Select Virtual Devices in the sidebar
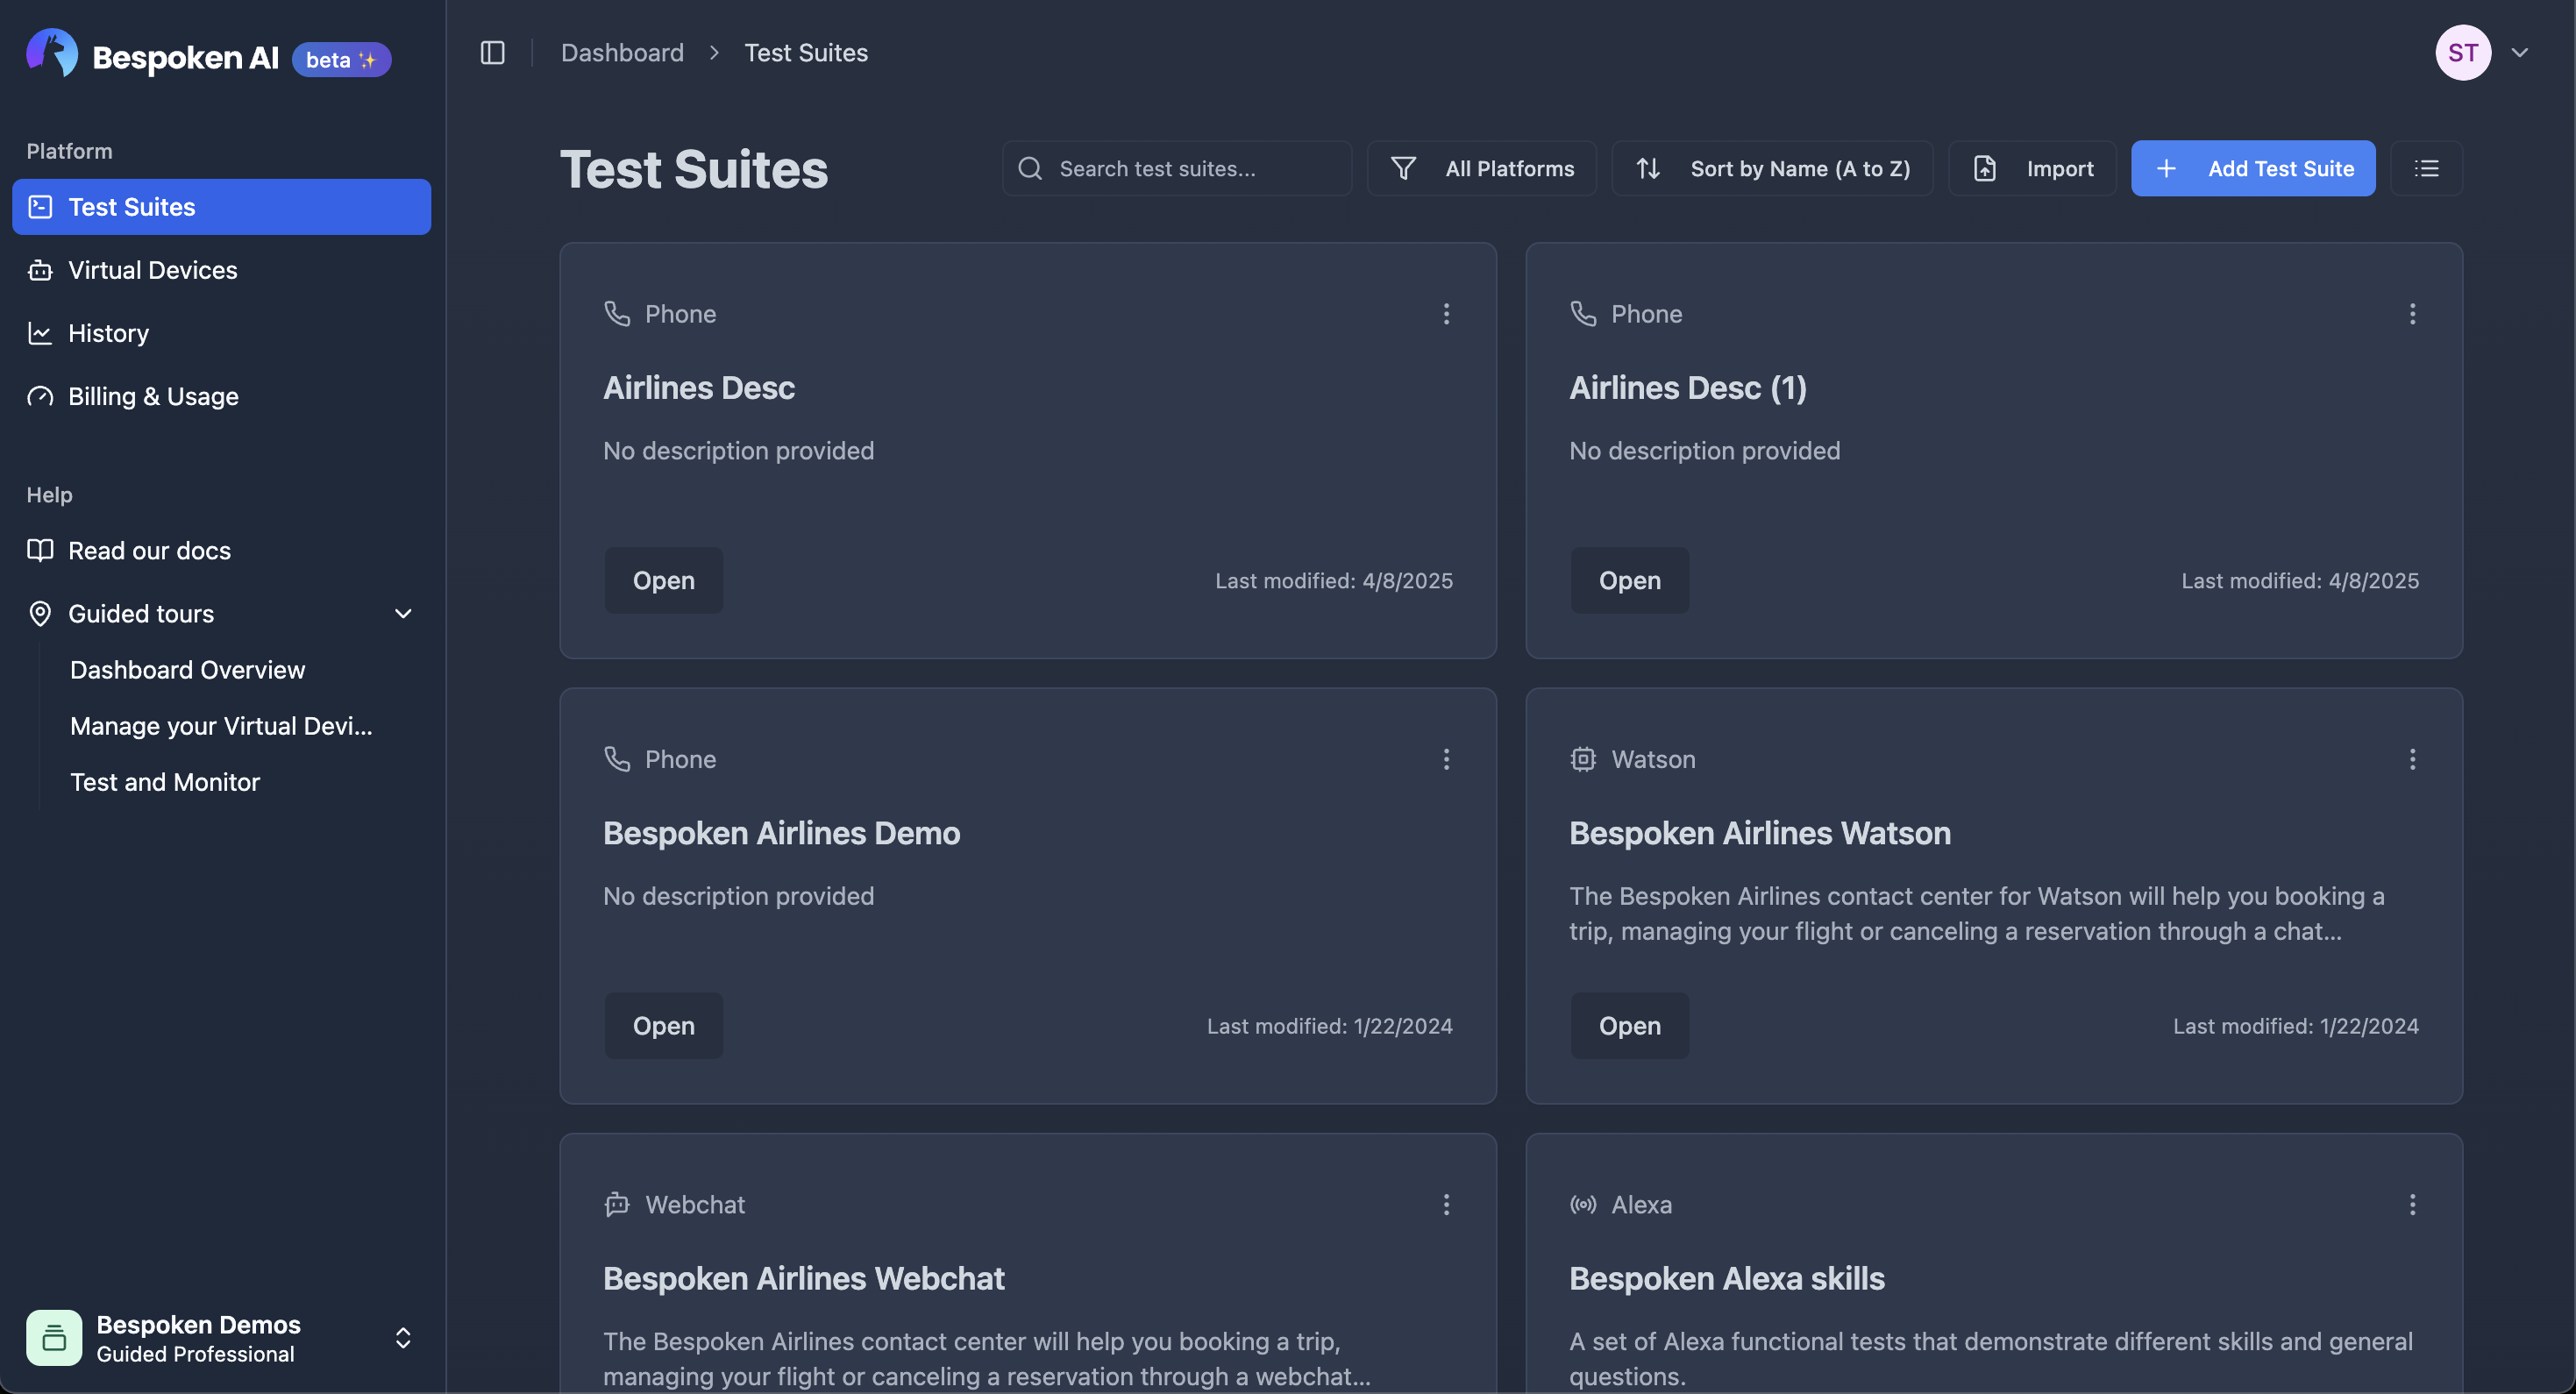2576x1394 pixels. (150, 270)
